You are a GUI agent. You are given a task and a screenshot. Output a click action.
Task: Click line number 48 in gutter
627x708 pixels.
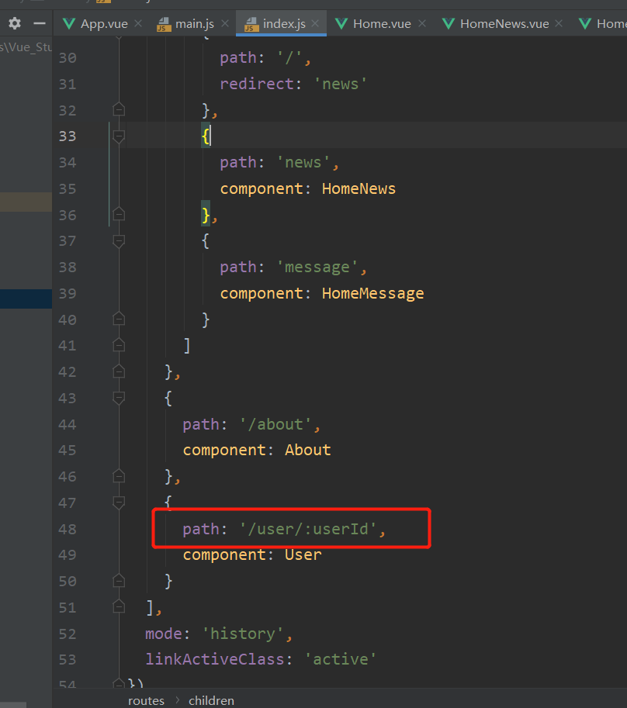68,529
